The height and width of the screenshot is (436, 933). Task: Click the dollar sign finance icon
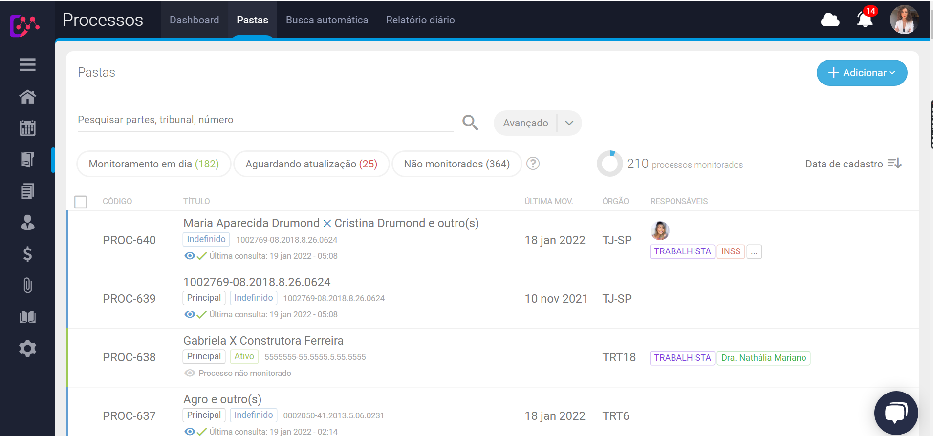pos(27,254)
